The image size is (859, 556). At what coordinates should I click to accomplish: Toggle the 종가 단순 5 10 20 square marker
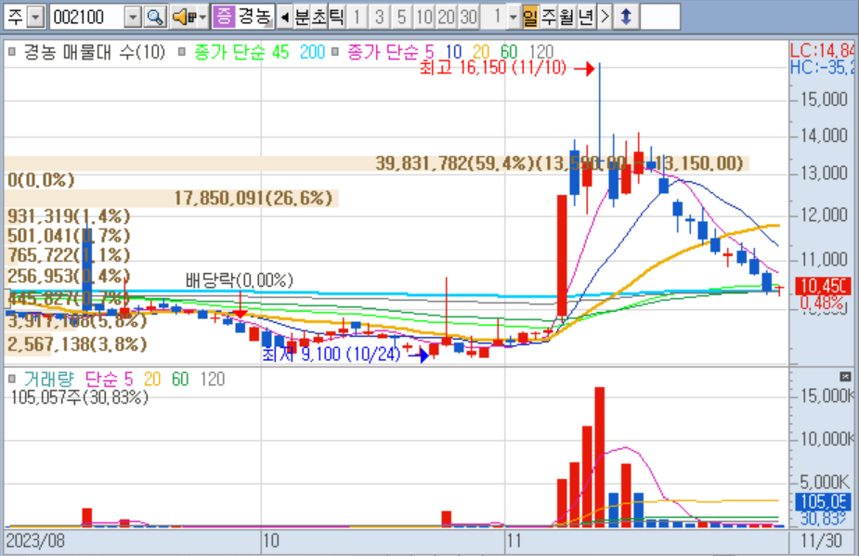[x=335, y=52]
